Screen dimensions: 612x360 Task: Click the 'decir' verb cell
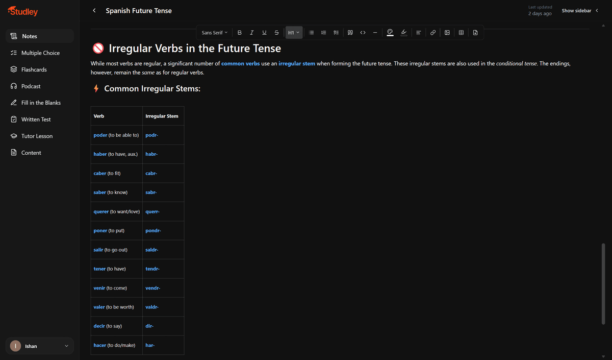coord(116,326)
